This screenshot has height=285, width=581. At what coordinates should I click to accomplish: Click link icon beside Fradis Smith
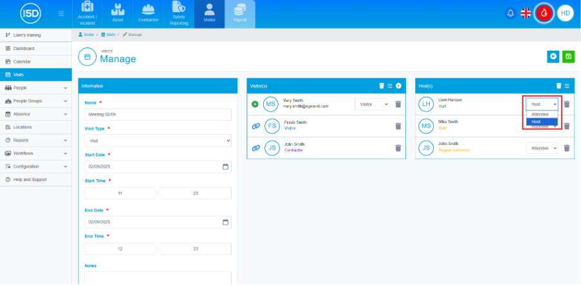point(255,126)
